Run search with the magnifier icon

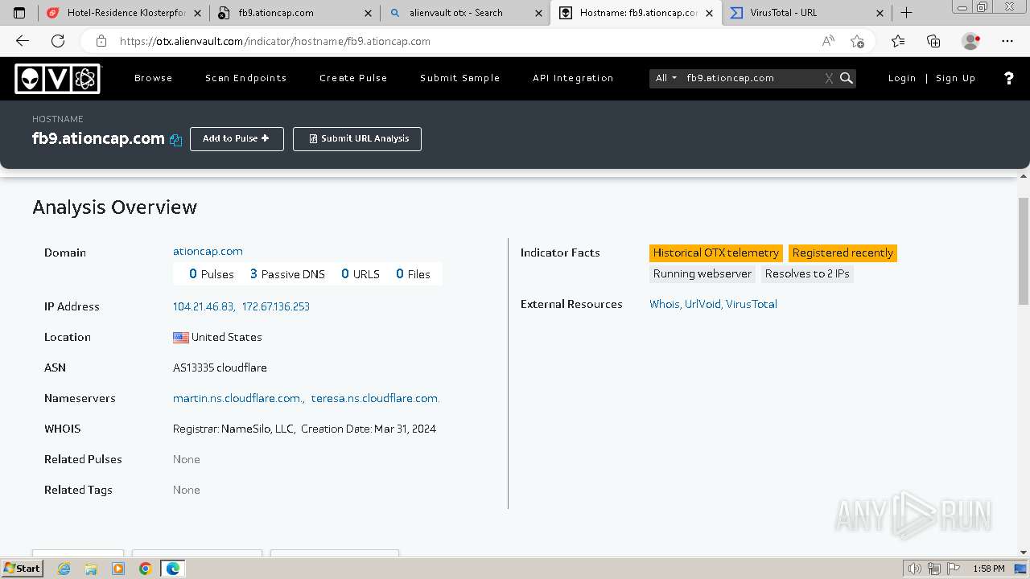pos(847,78)
